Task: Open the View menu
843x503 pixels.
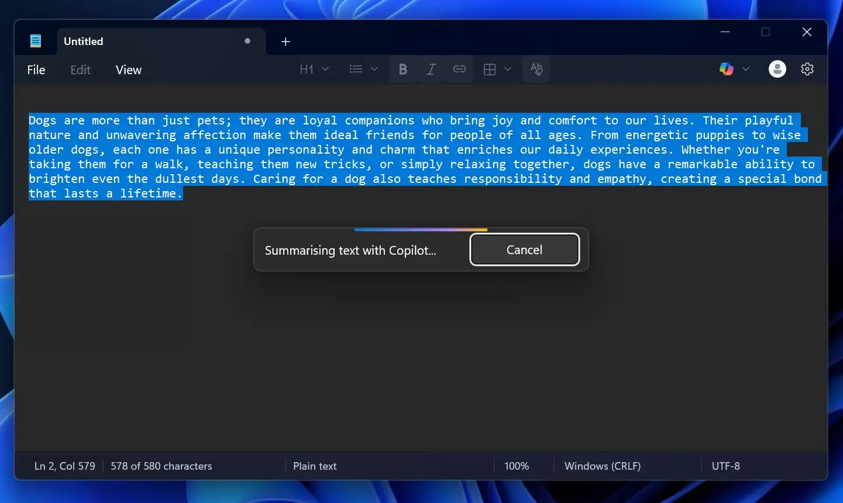Action: coord(129,70)
